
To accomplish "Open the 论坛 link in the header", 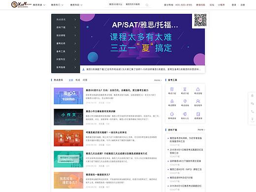I will tap(212, 5).
